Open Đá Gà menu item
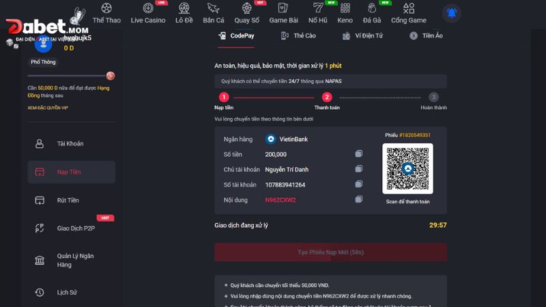Screen dimensions: 546x307 372,13
